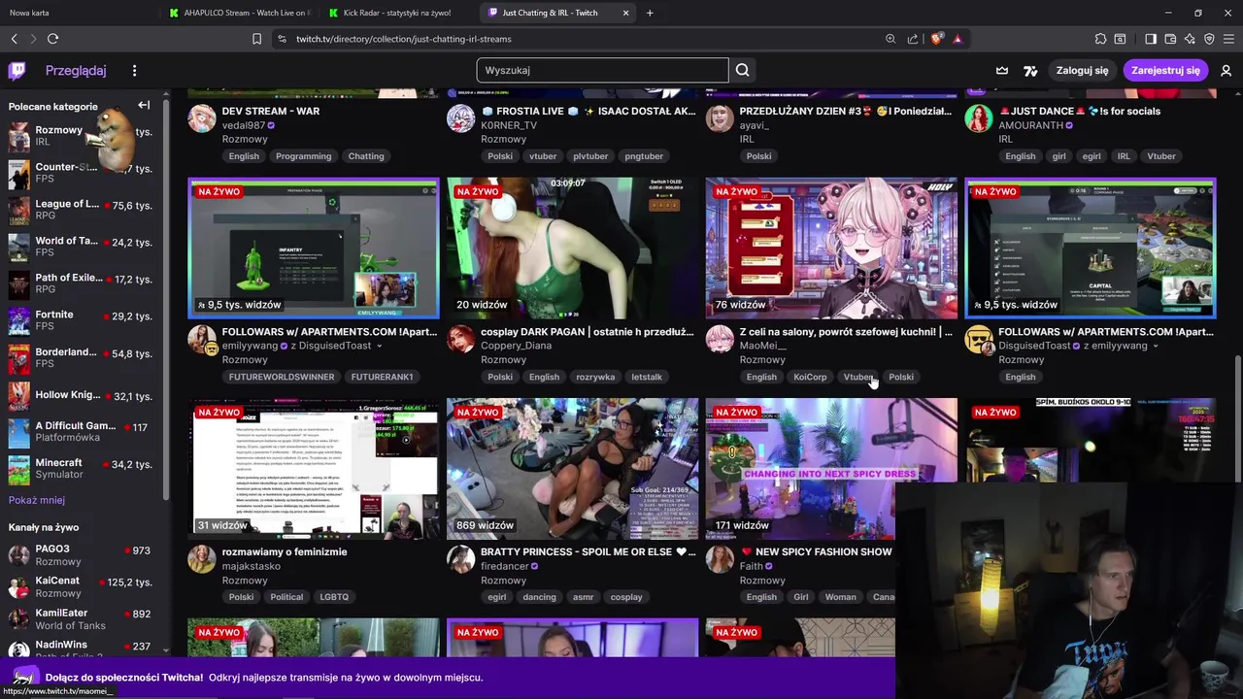Open the Fortnite category in sidebar
The image size is (1243, 699).
click(81, 320)
